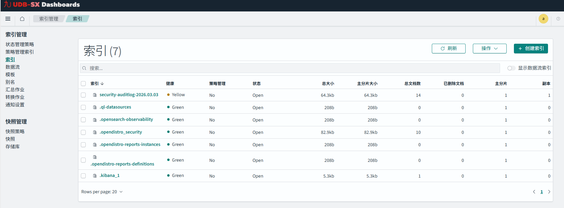Check the security-auditlog-2026.03.03 row checkbox

point(83,95)
